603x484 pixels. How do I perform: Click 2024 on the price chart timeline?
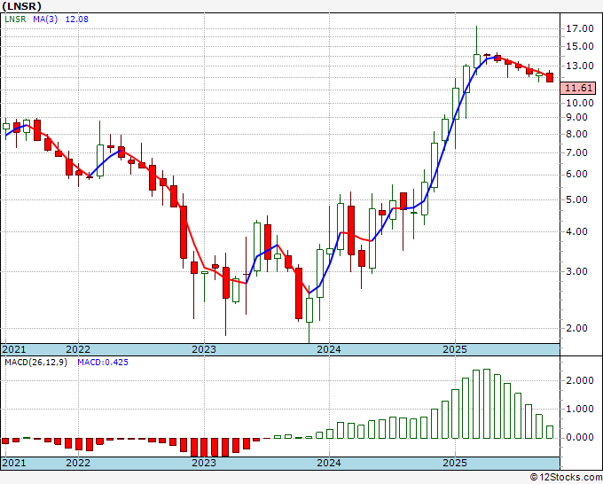pos(329,349)
